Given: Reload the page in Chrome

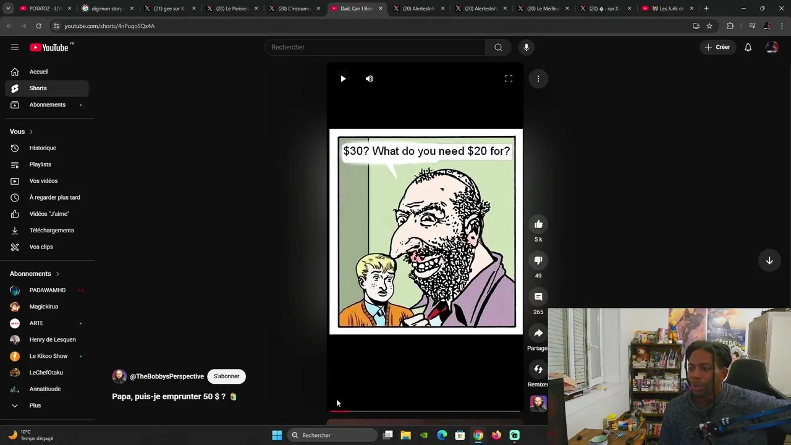Looking at the screenshot, I should coord(38,26).
